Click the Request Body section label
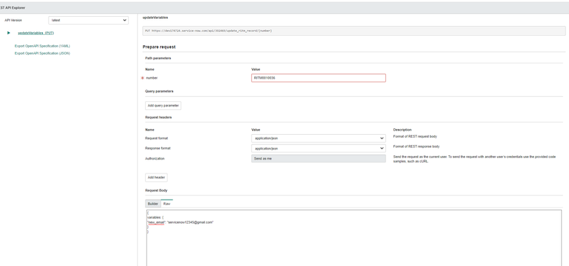Image resolution: width=569 pixels, height=266 pixels. coord(156,190)
